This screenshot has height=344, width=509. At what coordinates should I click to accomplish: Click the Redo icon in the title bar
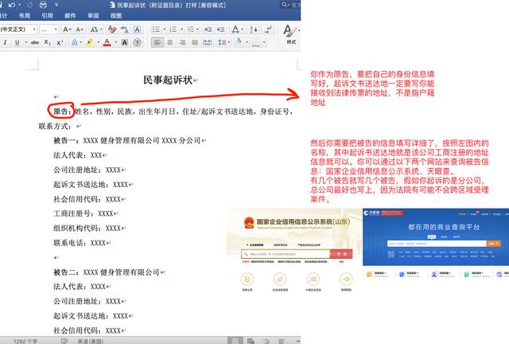(x=30, y=5)
